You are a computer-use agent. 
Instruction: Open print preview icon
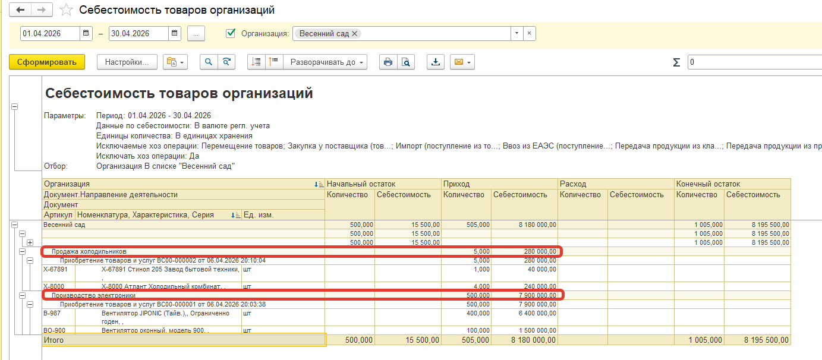[405, 62]
